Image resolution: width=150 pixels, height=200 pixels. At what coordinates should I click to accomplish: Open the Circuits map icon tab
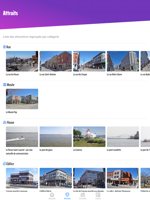[83, 195]
